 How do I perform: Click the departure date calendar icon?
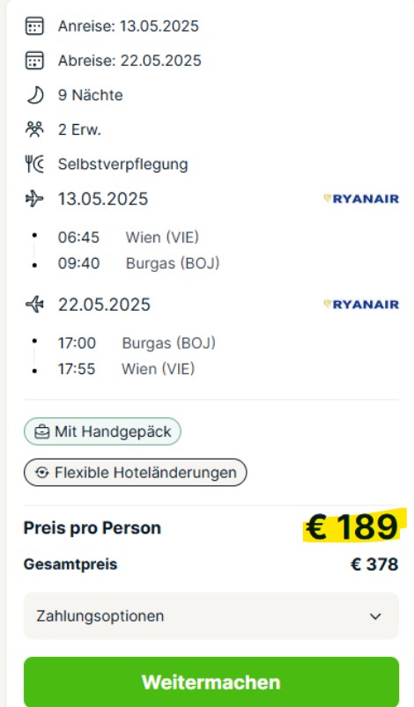pyautogui.click(x=34, y=61)
